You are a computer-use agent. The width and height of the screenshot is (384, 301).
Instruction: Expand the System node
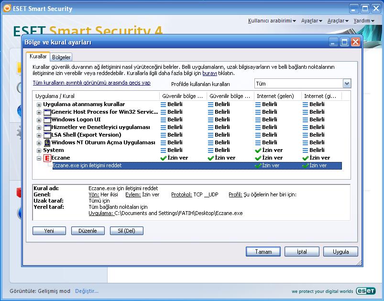39,150
